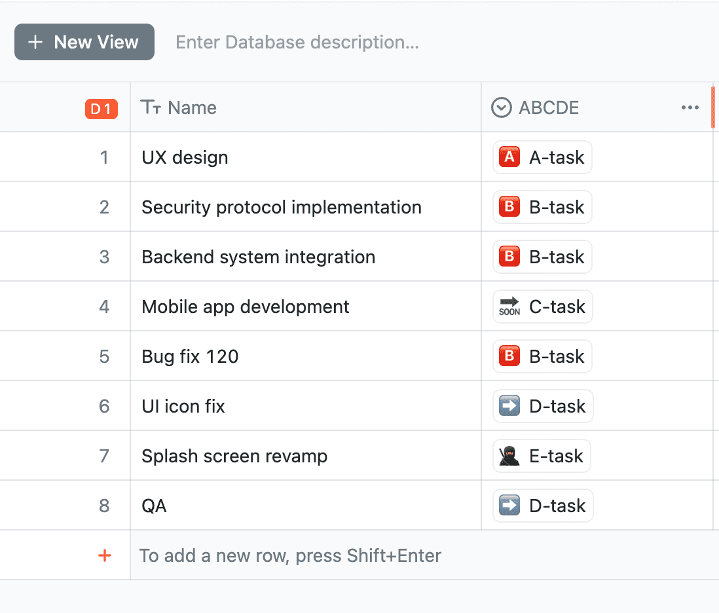Open the D-task dropdown in QA row
The height and width of the screenshot is (613, 719).
click(x=542, y=506)
